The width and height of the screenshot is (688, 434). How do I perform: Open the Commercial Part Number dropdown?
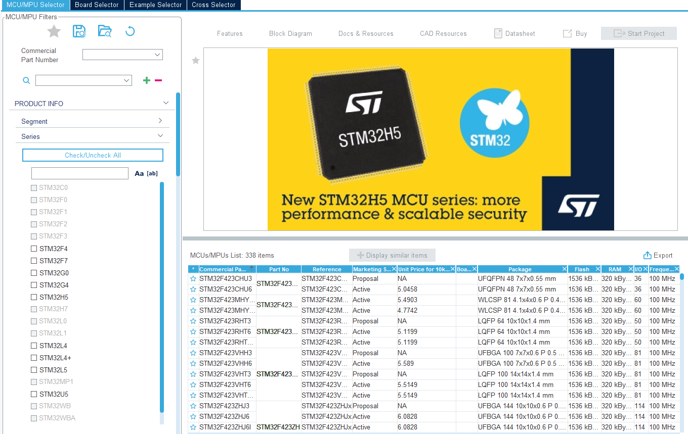[x=157, y=55]
